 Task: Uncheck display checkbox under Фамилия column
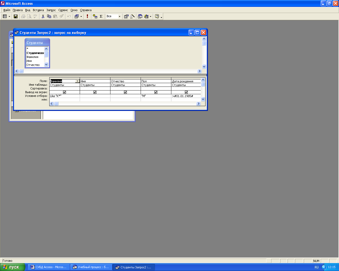pyautogui.click(x=64, y=92)
